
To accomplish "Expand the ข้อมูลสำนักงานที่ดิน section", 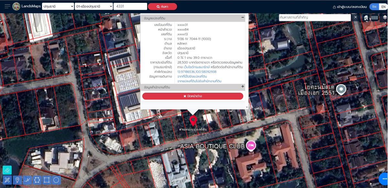I will (x=242, y=87).
